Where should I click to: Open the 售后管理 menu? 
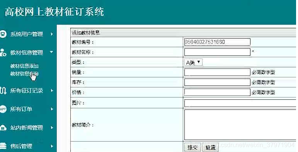point(21,146)
